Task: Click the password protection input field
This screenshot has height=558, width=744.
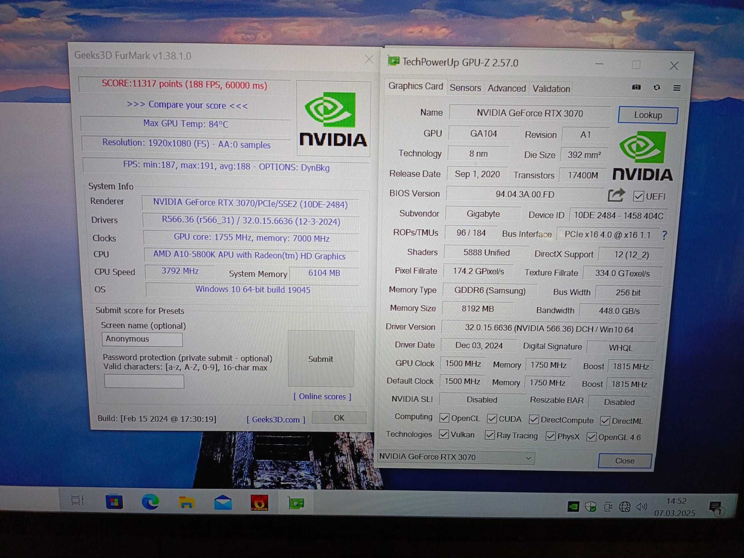Action: (x=144, y=381)
